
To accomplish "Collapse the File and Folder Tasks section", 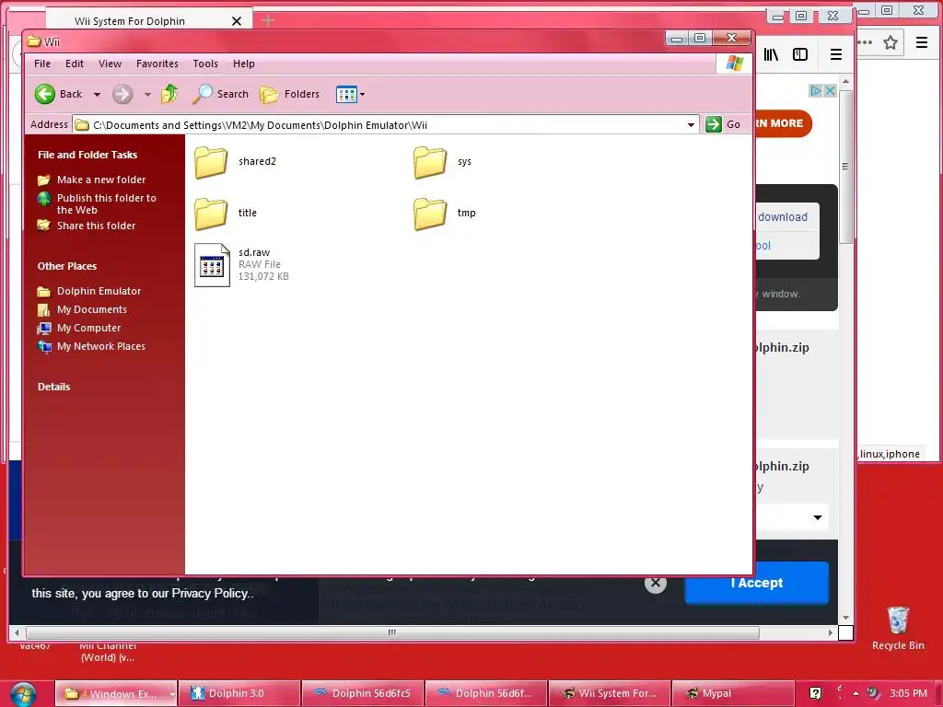I will (87, 155).
